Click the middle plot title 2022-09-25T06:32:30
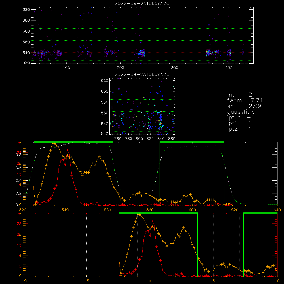 tap(142, 74)
